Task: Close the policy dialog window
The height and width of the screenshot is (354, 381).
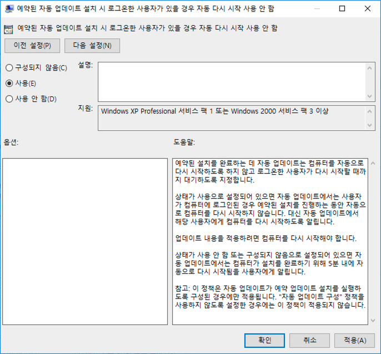Action: click(x=368, y=8)
